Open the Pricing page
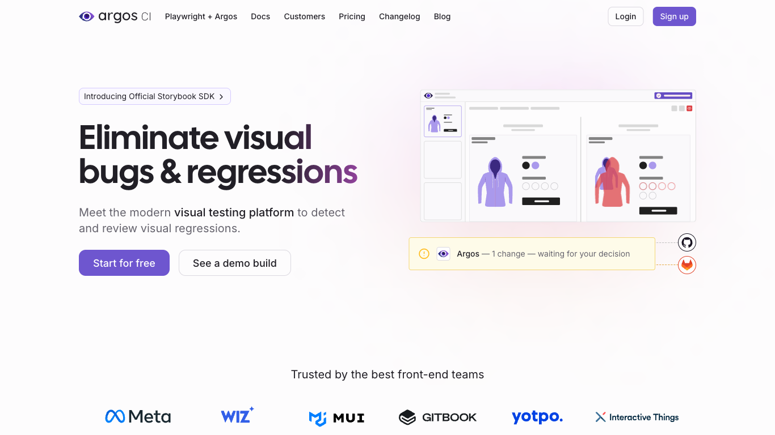The width and height of the screenshot is (775, 435). click(x=352, y=16)
